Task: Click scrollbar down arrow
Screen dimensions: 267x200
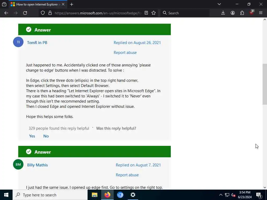Action: click(265, 187)
